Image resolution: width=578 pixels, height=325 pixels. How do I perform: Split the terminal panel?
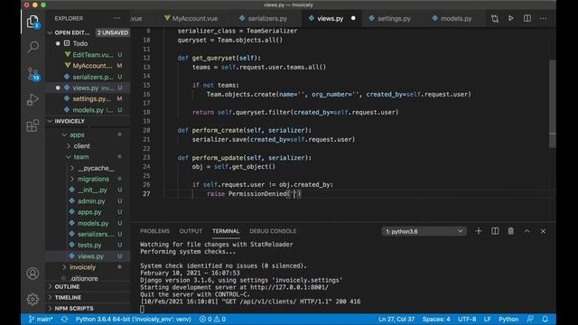tap(495, 231)
